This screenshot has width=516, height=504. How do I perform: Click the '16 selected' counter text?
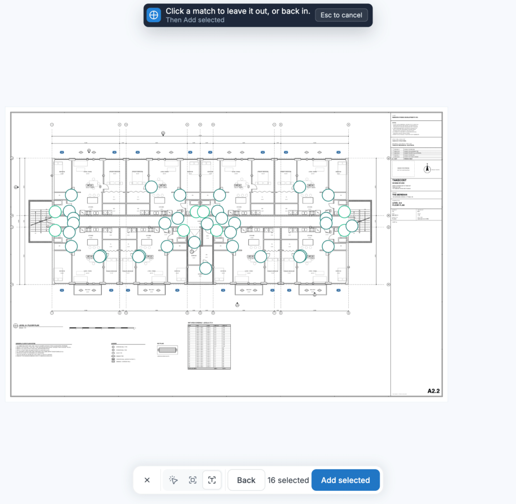pyautogui.click(x=288, y=480)
